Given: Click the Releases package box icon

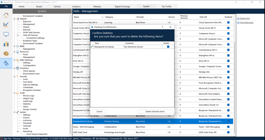Looking at the screenshot, I should tap(6, 53).
